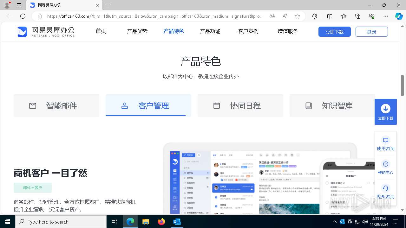Viewport: 406px width, 228px height.
Task: Click the 邮件+客户 green tag
Action: point(33,188)
